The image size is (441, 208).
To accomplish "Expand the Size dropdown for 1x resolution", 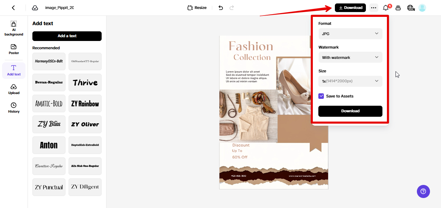I will pyautogui.click(x=350, y=81).
